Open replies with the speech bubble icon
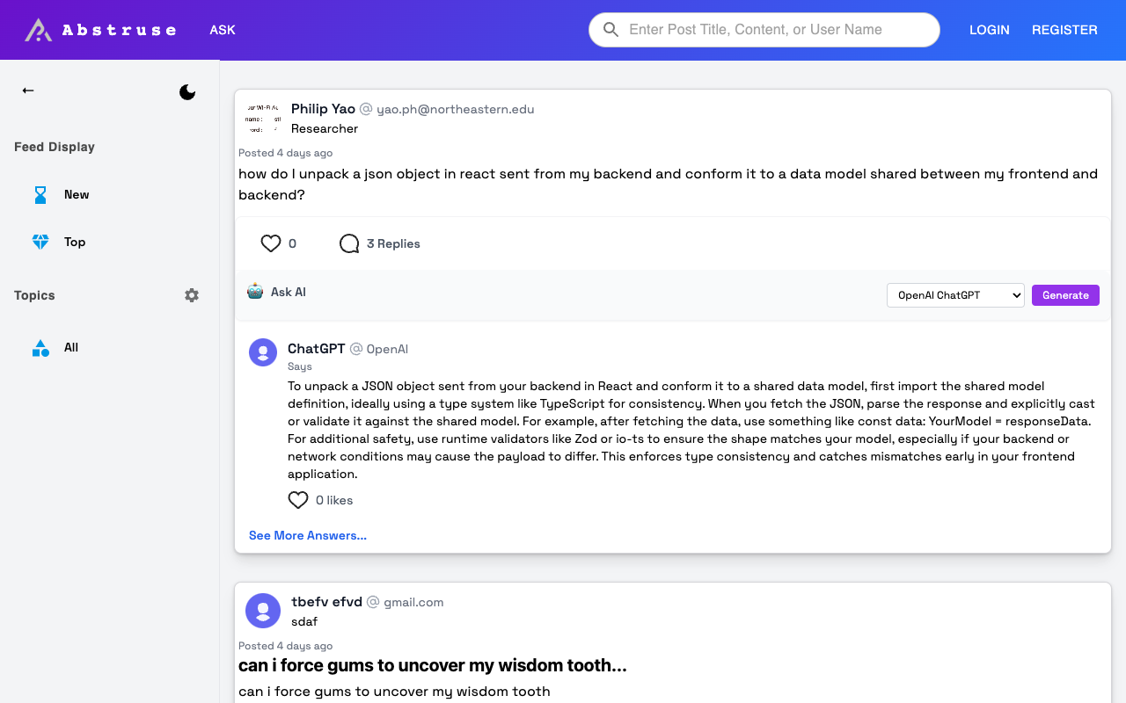Image resolution: width=1126 pixels, height=703 pixels. 348,243
